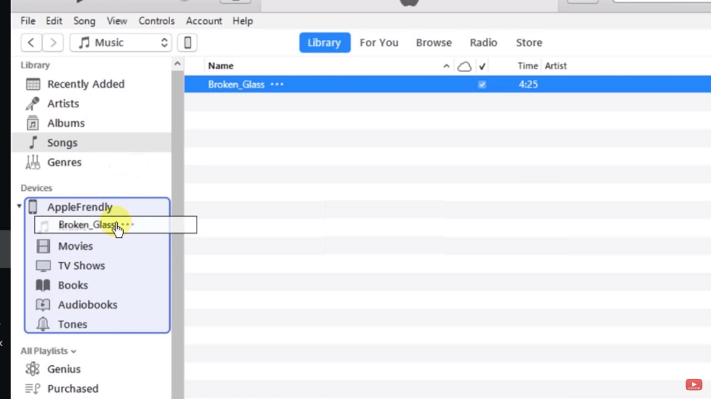The height and width of the screenshot is (399, 711).
Task: Open Albums via its album icon
Action: click(x=32, y=123)
